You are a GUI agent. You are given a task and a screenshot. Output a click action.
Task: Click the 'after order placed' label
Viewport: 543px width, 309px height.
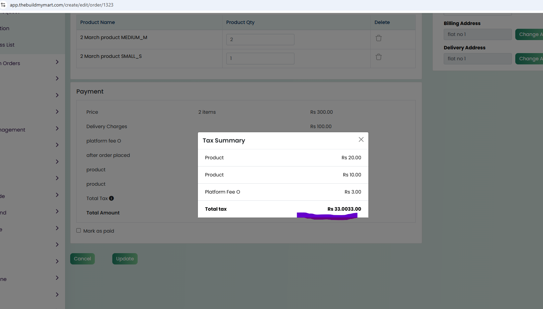tap(108, 155)
